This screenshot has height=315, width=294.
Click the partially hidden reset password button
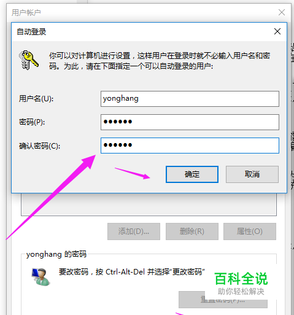[x=223, y=300]
